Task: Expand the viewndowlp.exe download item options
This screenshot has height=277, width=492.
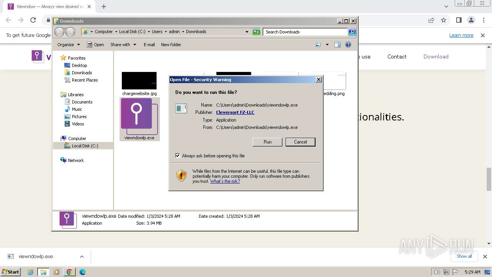Action: tap(81, 257)
